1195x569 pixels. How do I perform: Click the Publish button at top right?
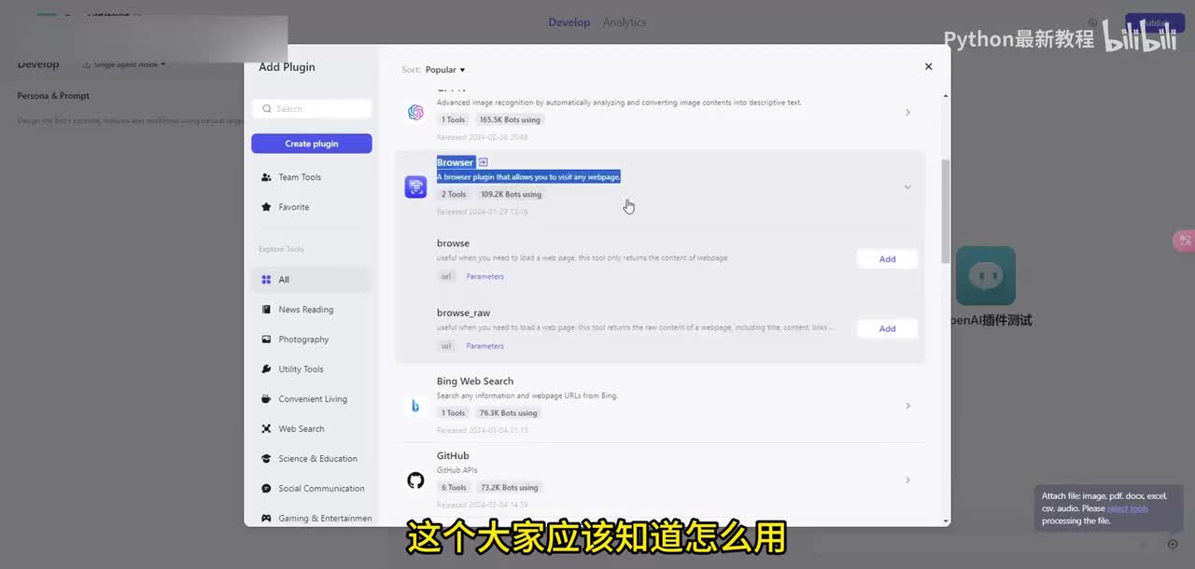click(1155, 23)
